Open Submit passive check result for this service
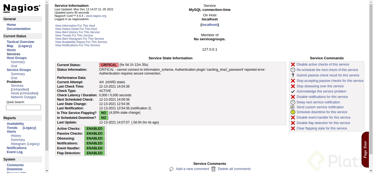This screenshot has height=173, width=373. point(328,75)
